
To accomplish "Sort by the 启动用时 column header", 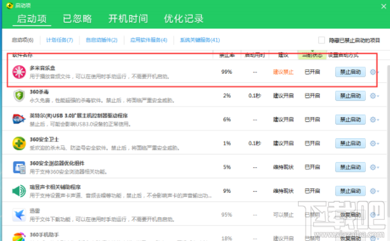I will [255, 55].
